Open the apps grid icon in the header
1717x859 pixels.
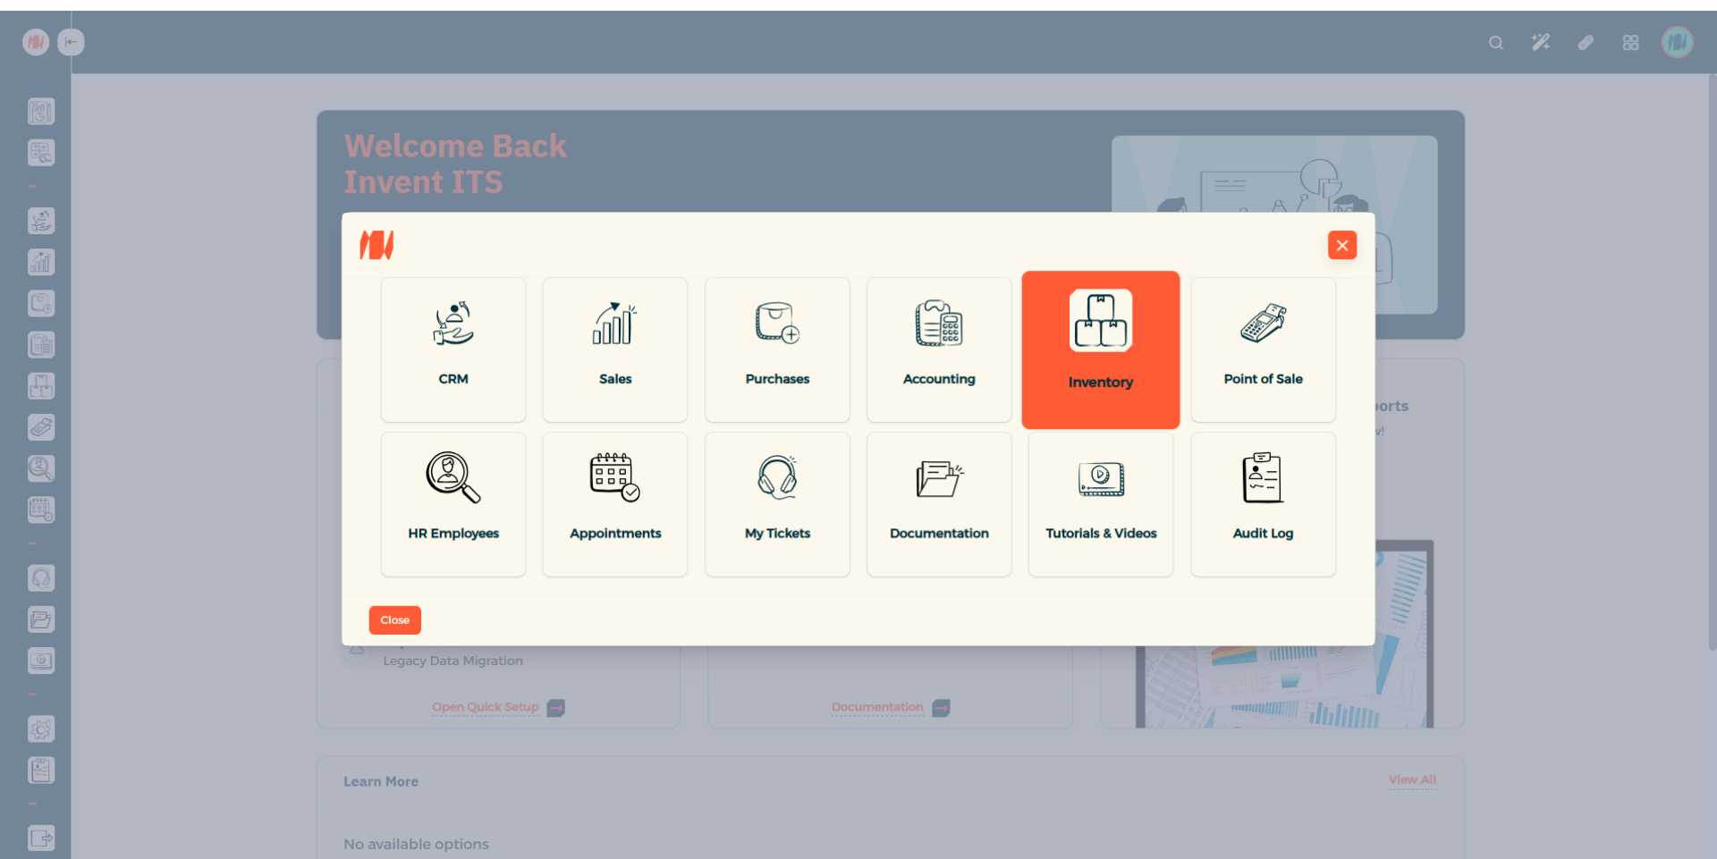click(1630, 43)
